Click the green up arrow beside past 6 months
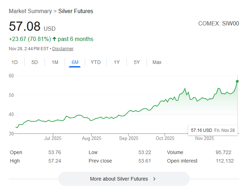250x194 pixels. pyautogui.click(x=54, y=39)
